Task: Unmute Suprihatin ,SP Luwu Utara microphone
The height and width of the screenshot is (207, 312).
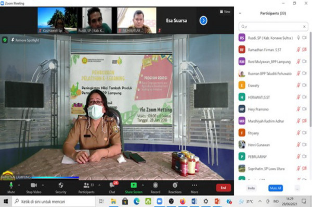Action: (298, 168)
